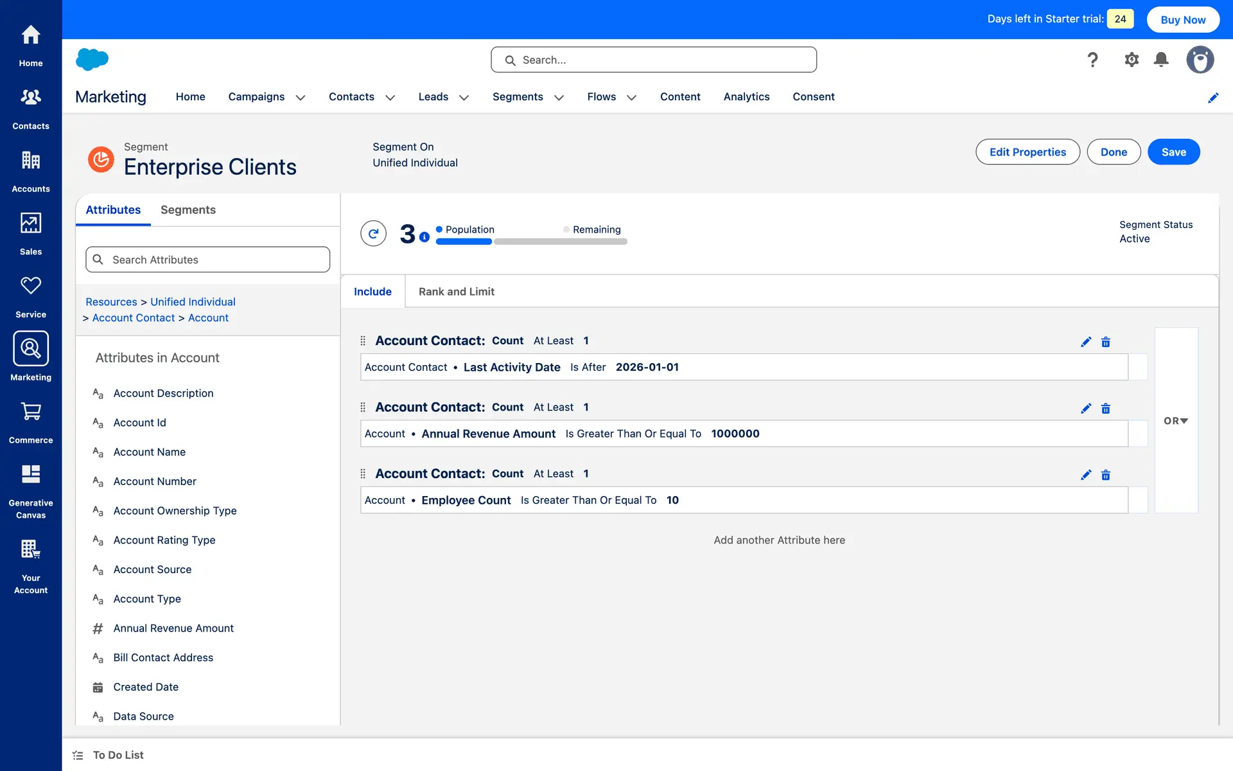
Task: Switch to the Segments panel tab
Action: (x=188, y=210)
